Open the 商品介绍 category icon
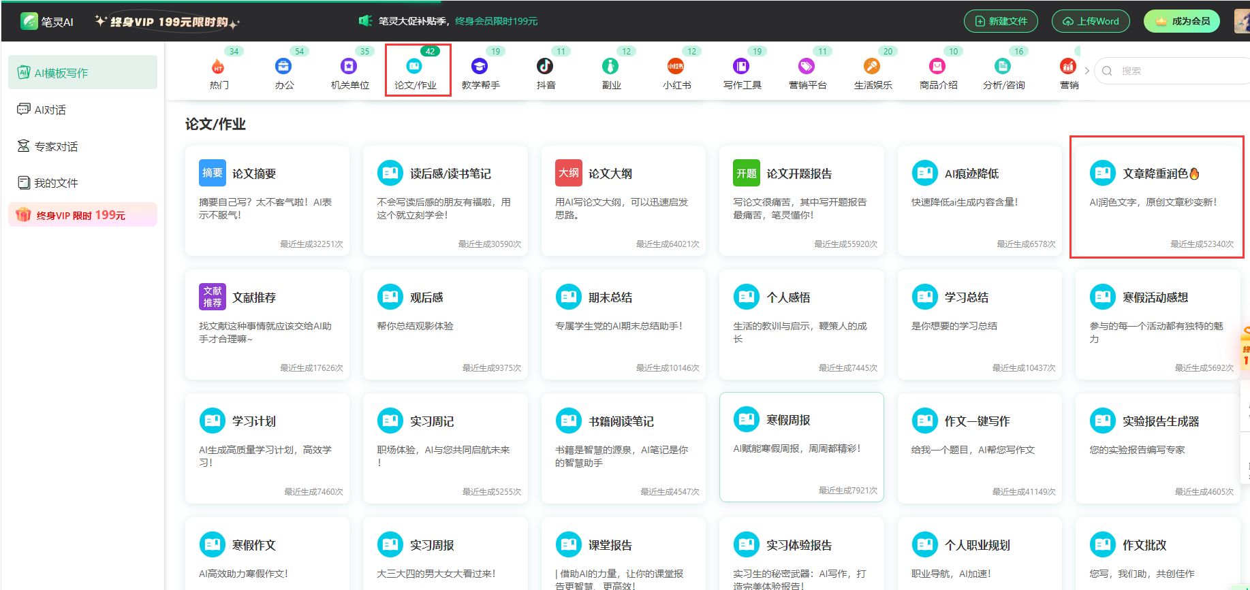This screenshot has width=1250, height=590. coord(937,66)
